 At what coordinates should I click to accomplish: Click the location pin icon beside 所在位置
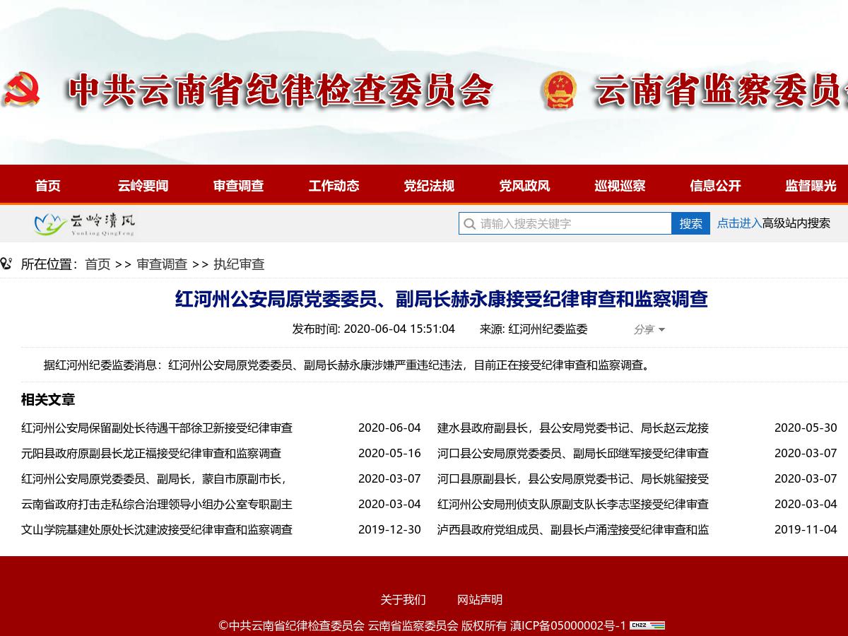coord(6,264)
